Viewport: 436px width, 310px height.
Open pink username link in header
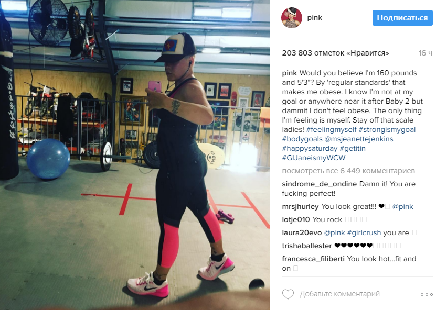click(x=314, y=17)
